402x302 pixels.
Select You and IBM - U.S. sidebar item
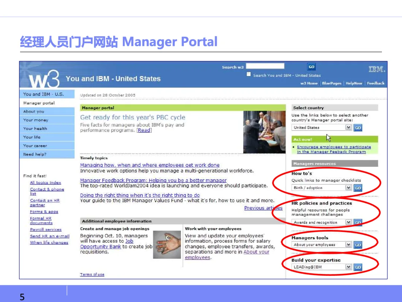point(47,94)
